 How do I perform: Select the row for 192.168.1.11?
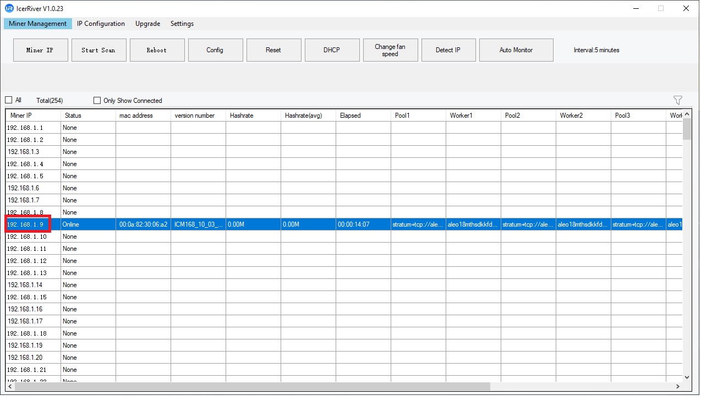click(x=344, y=249)
